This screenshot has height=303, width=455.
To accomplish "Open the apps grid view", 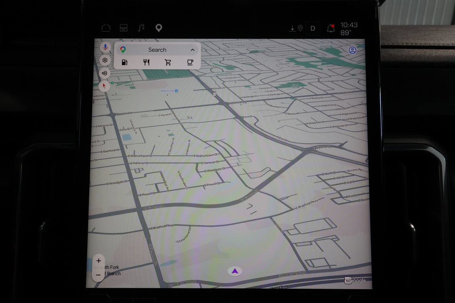I will click(x=123, y=28).
